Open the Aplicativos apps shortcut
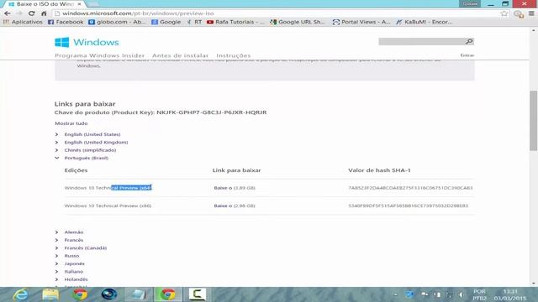 click(x=23, y=22)
